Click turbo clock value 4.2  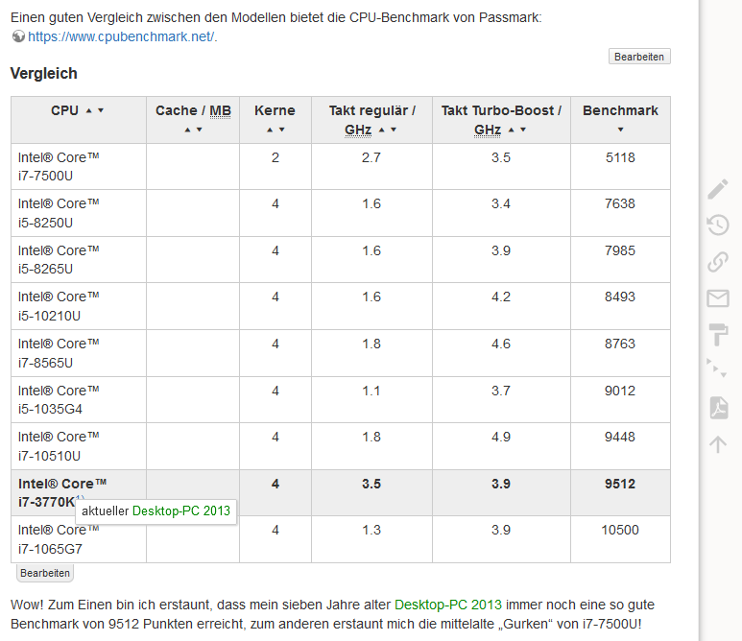[x=501, y=297]
